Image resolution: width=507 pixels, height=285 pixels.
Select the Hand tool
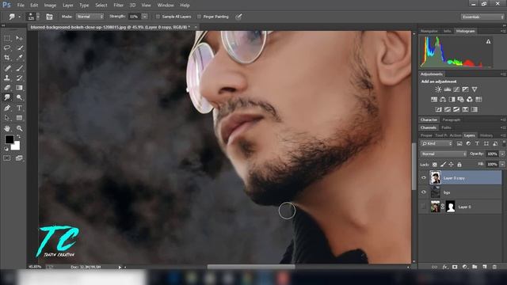coord(7,128)
